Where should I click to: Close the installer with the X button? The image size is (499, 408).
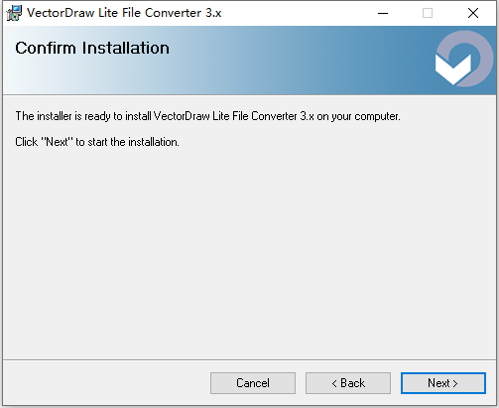[473, 13]
